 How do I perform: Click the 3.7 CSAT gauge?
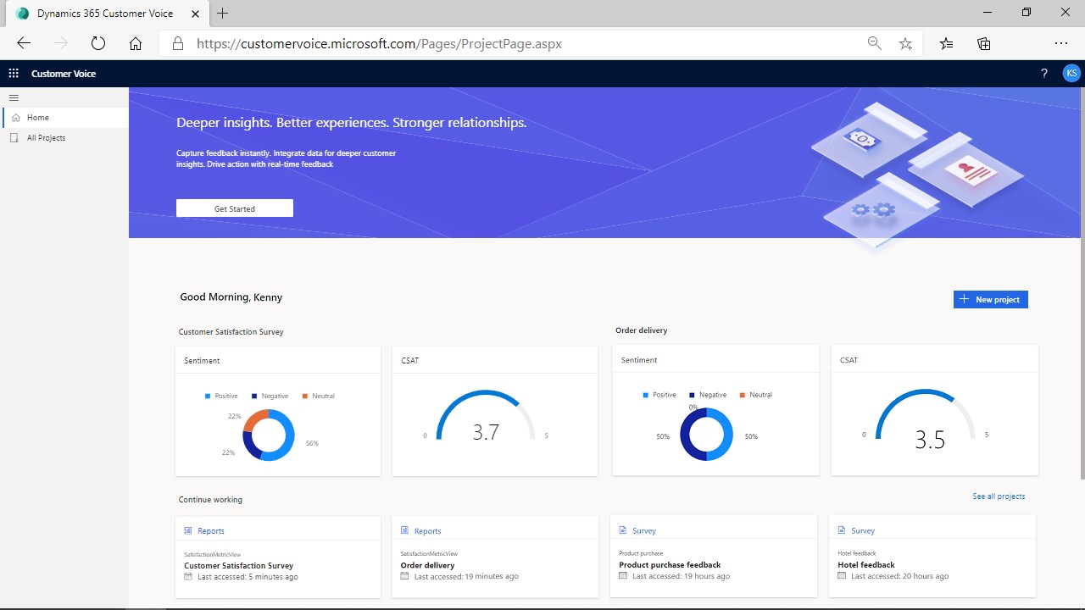click(486, 416)
